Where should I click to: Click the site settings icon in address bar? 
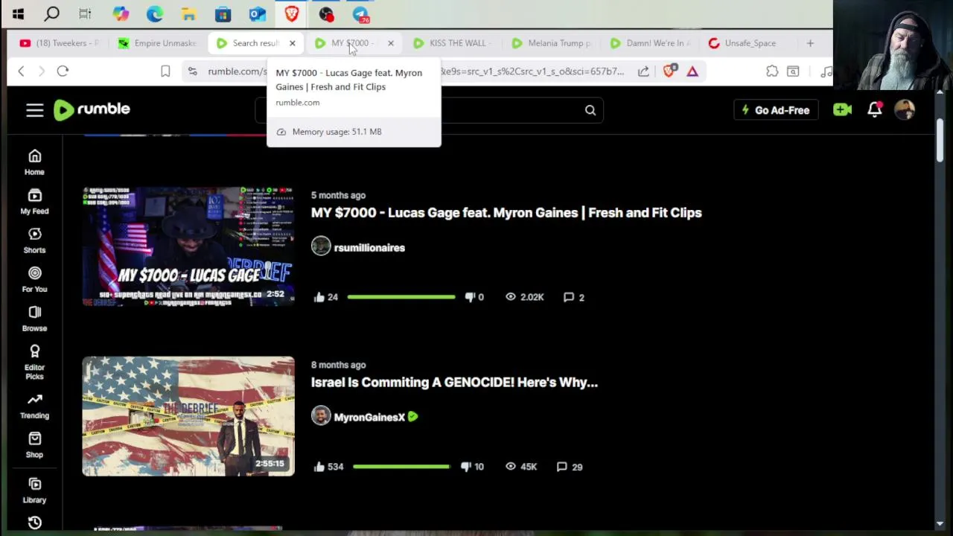coord(193,71)
